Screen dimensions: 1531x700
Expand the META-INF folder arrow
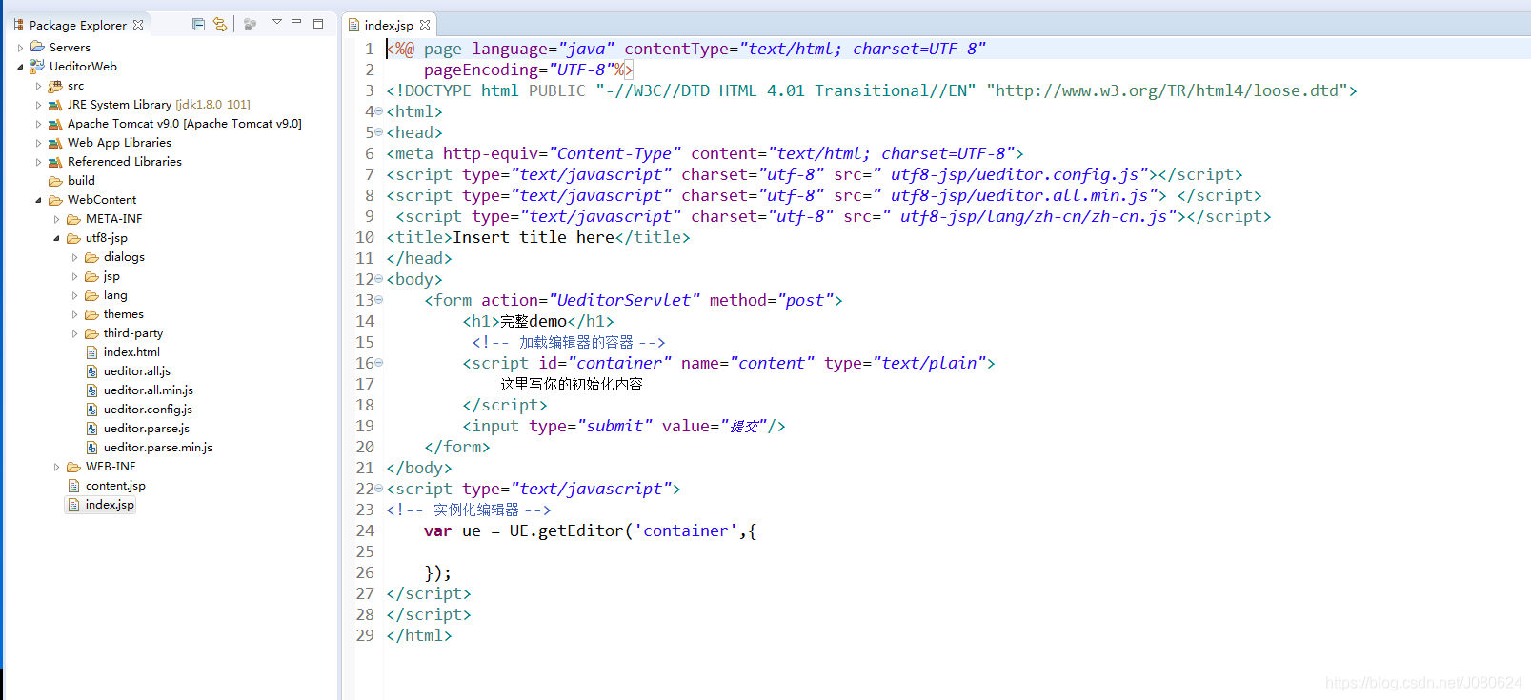[56, 219]
